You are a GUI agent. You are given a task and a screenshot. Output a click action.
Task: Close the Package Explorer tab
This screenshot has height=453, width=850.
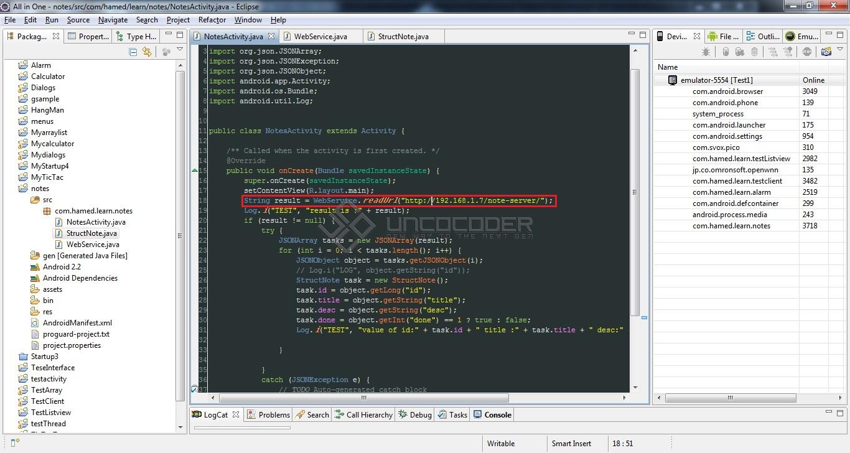pos(55,36)
